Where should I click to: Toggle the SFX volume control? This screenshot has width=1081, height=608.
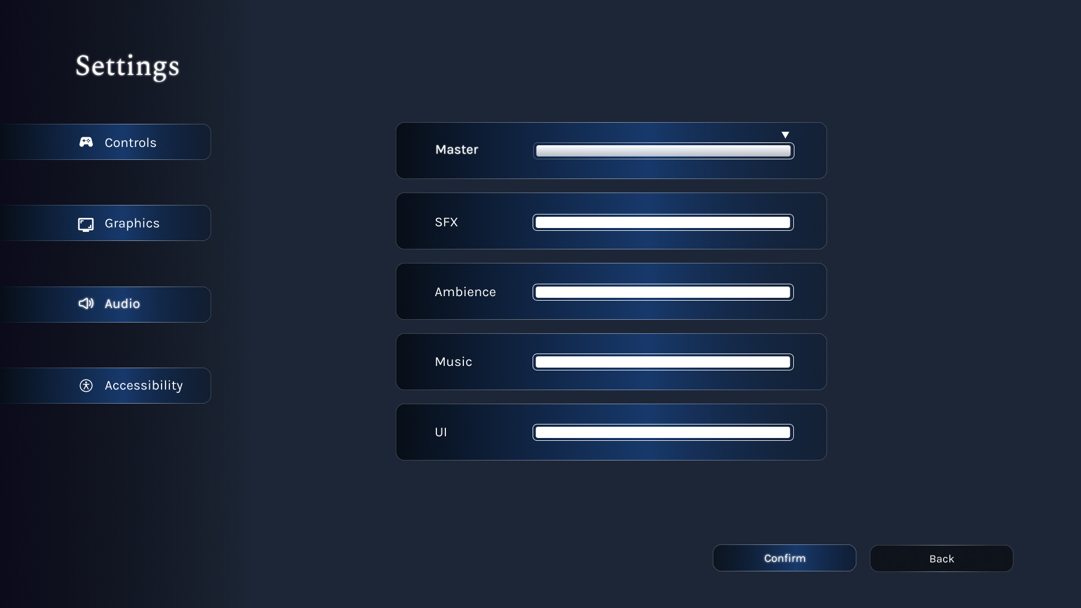[663, 222]
